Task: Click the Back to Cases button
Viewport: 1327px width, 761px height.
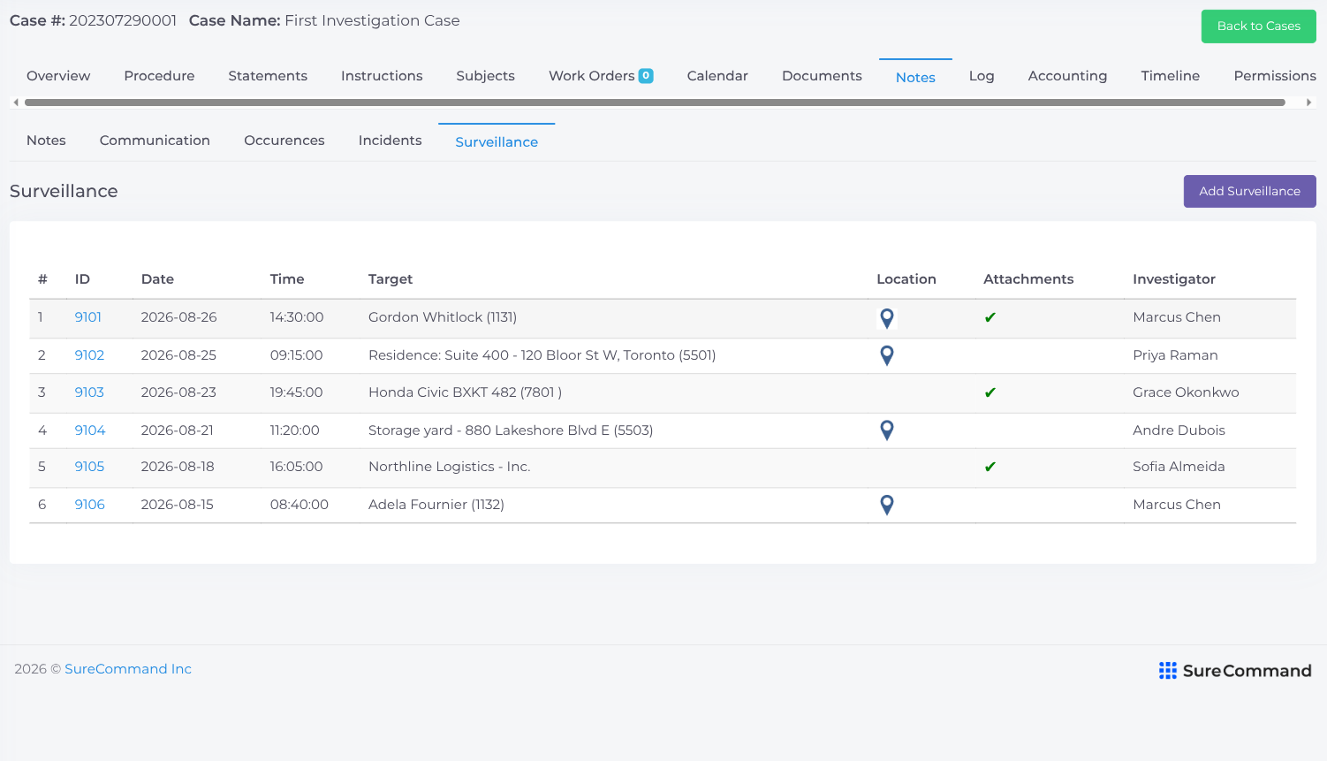Action: pyautogui.click(x=1258, y=27)
